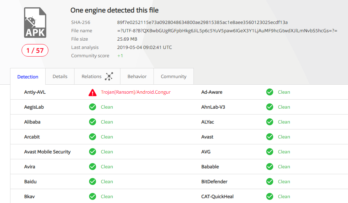Image resolution: width=348 pixels, height=203 pixels.
Task: Click green checkmark icon for ALYac
Action: click(270, 122)
